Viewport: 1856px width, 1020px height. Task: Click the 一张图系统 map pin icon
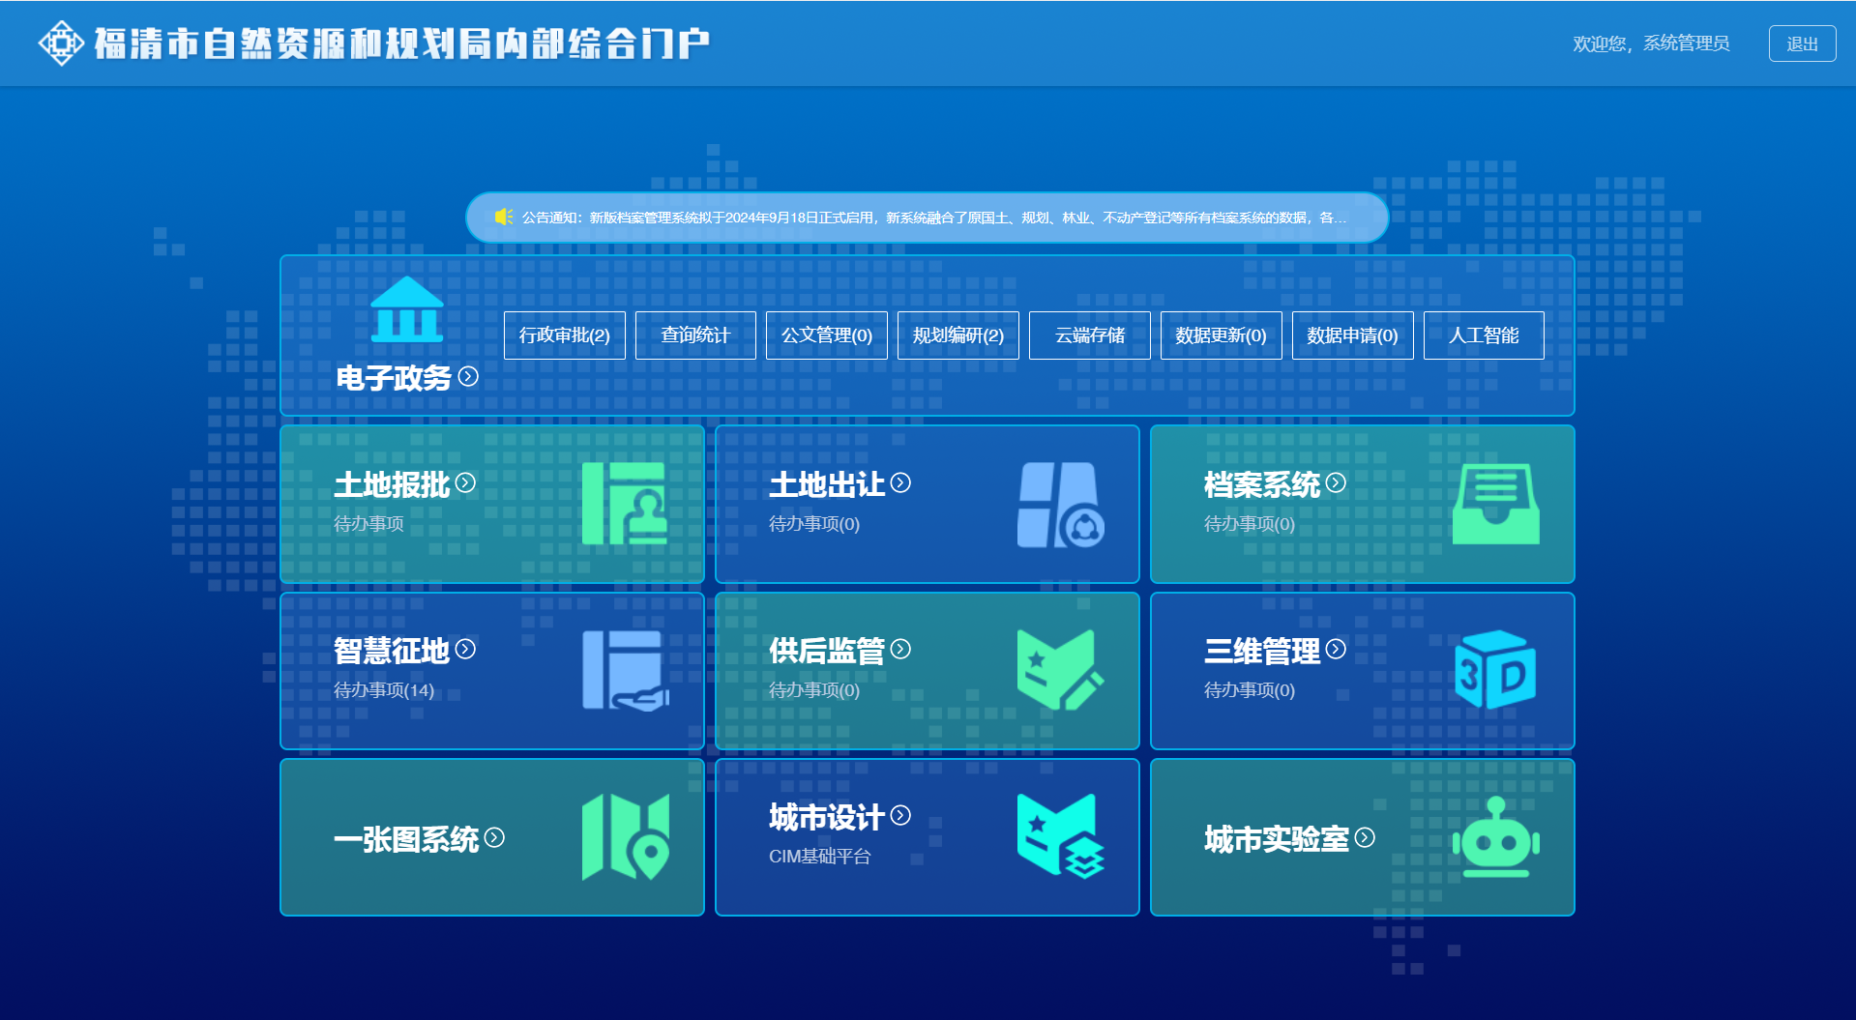tap(626, 837)
